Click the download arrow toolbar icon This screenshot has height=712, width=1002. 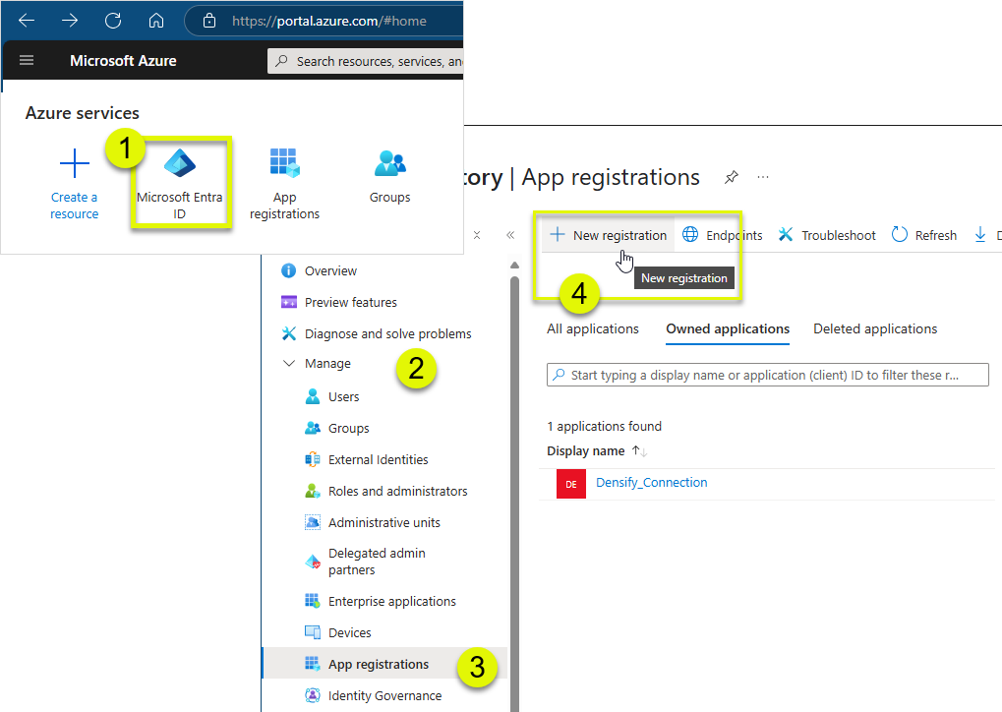click(x=980, y=235)
